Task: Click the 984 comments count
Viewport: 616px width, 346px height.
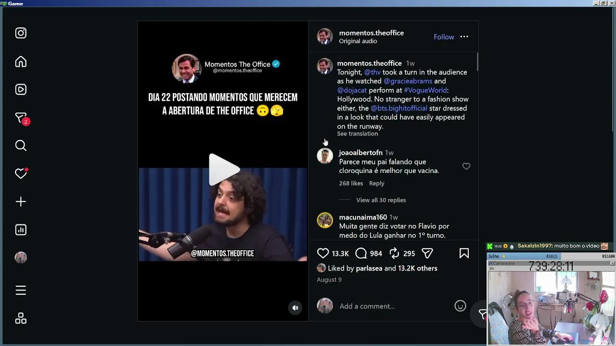Action: (x=376, y=254)
